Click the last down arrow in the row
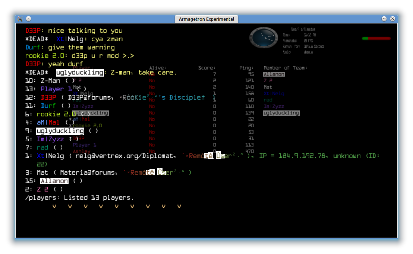The image size is (413, 254). pyautogui.click(x=179, y=206)
